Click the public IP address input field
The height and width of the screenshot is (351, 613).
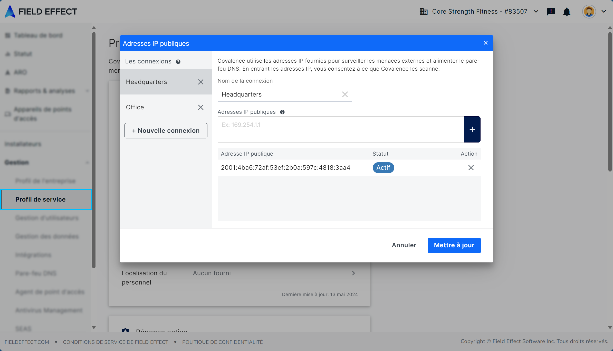[340, 129]
